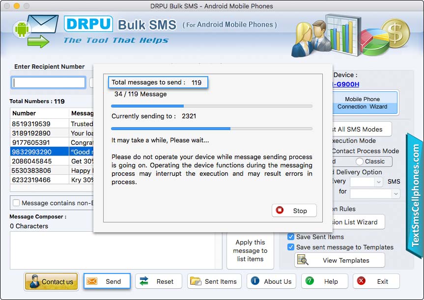Click the Reset arrows icon
The height and width of the screenshot is (300, 424).
(144, 281)
